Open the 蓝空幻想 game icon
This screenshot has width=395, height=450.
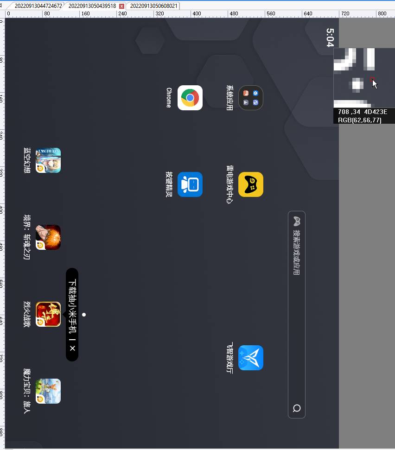48,160
